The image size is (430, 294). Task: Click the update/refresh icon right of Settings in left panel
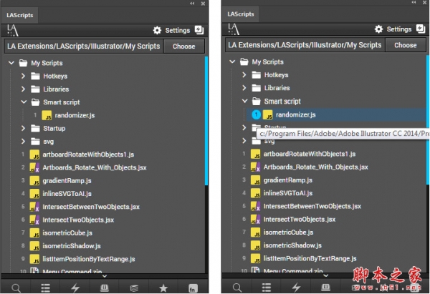click(x=199, y=30)
